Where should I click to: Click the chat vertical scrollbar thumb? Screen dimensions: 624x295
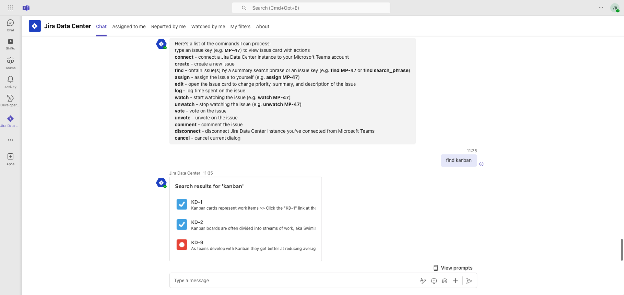click(622, 250)
